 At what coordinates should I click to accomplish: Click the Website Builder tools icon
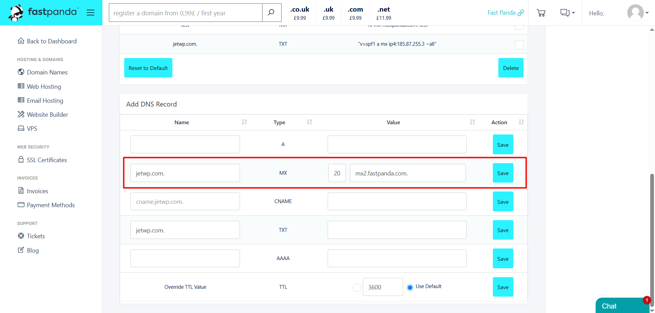pyautogui.click(x=21, y=114)
